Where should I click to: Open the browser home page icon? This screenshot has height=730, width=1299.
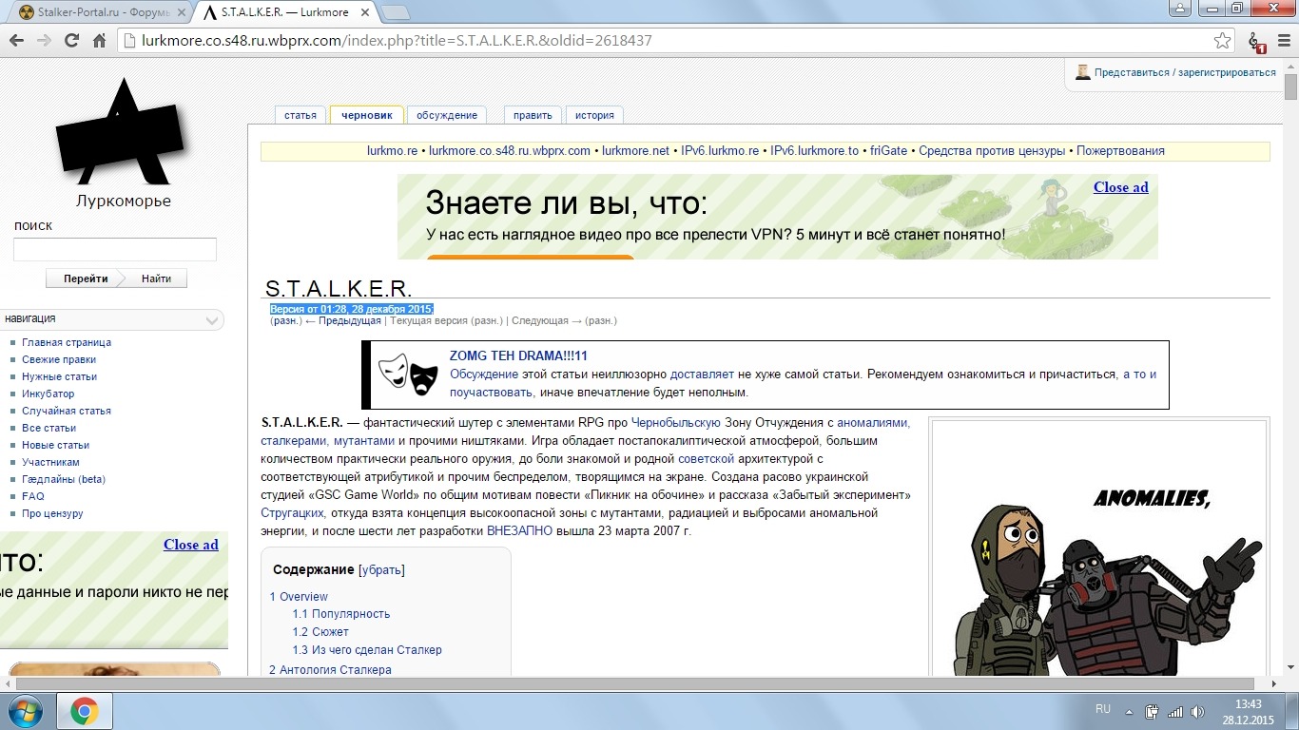click(99, 41)
